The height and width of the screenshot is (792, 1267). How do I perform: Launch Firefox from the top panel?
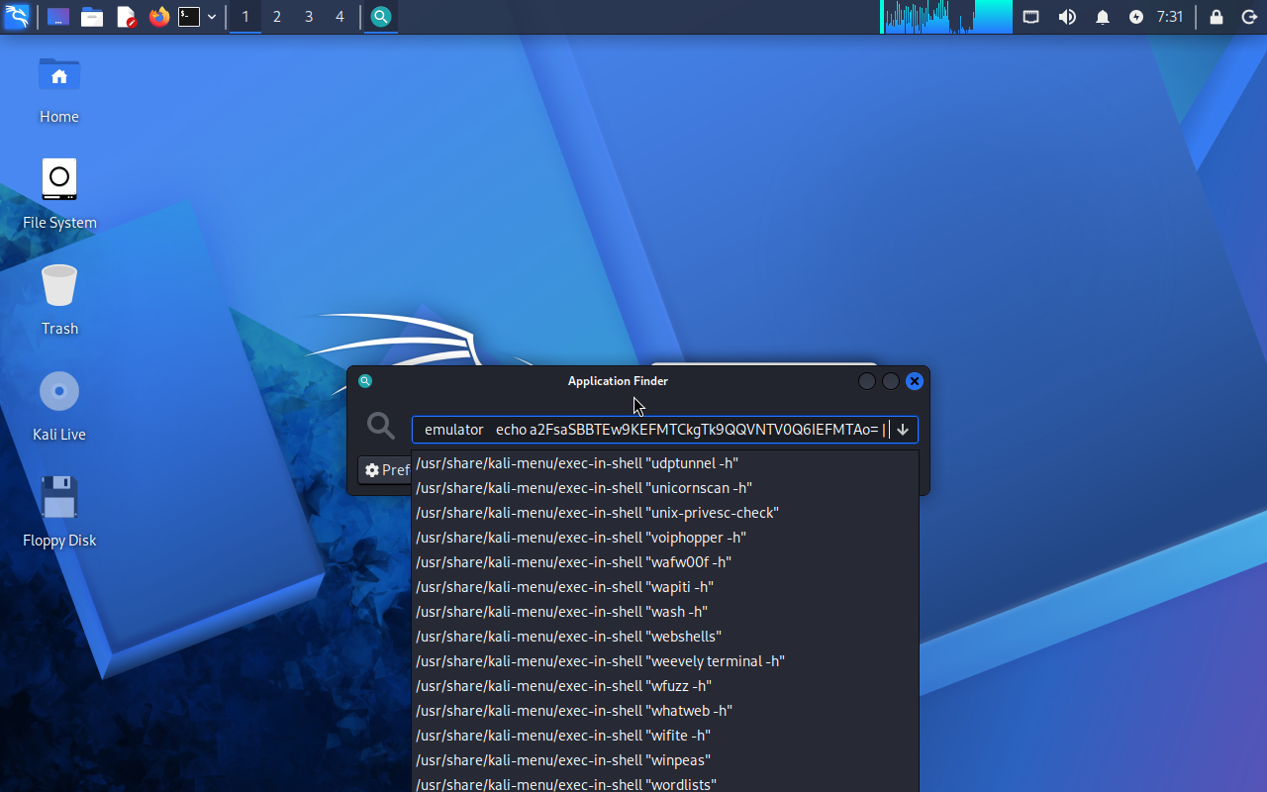[158, 17]
